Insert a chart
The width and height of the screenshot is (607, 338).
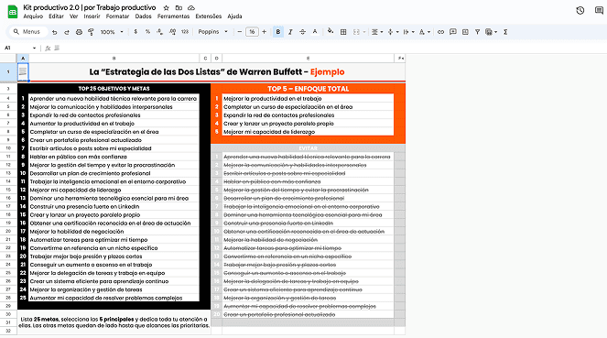point(465,32)
